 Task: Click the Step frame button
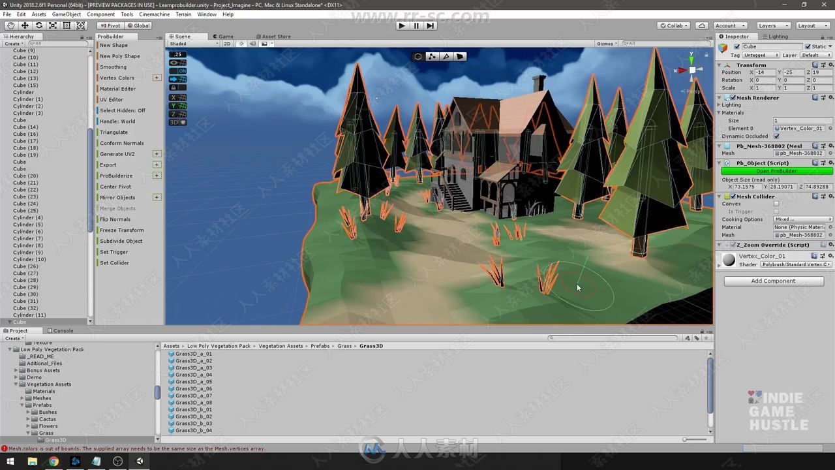coord(430,25)
